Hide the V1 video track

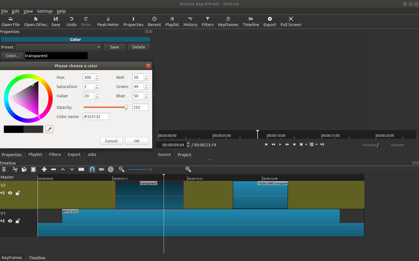pyautogui.click(x=10, y=221)
